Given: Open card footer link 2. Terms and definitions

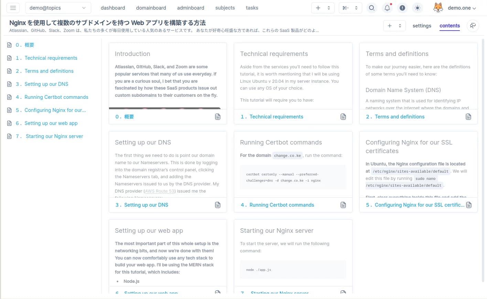Looking at the screenshot, I should pos(395,117).
